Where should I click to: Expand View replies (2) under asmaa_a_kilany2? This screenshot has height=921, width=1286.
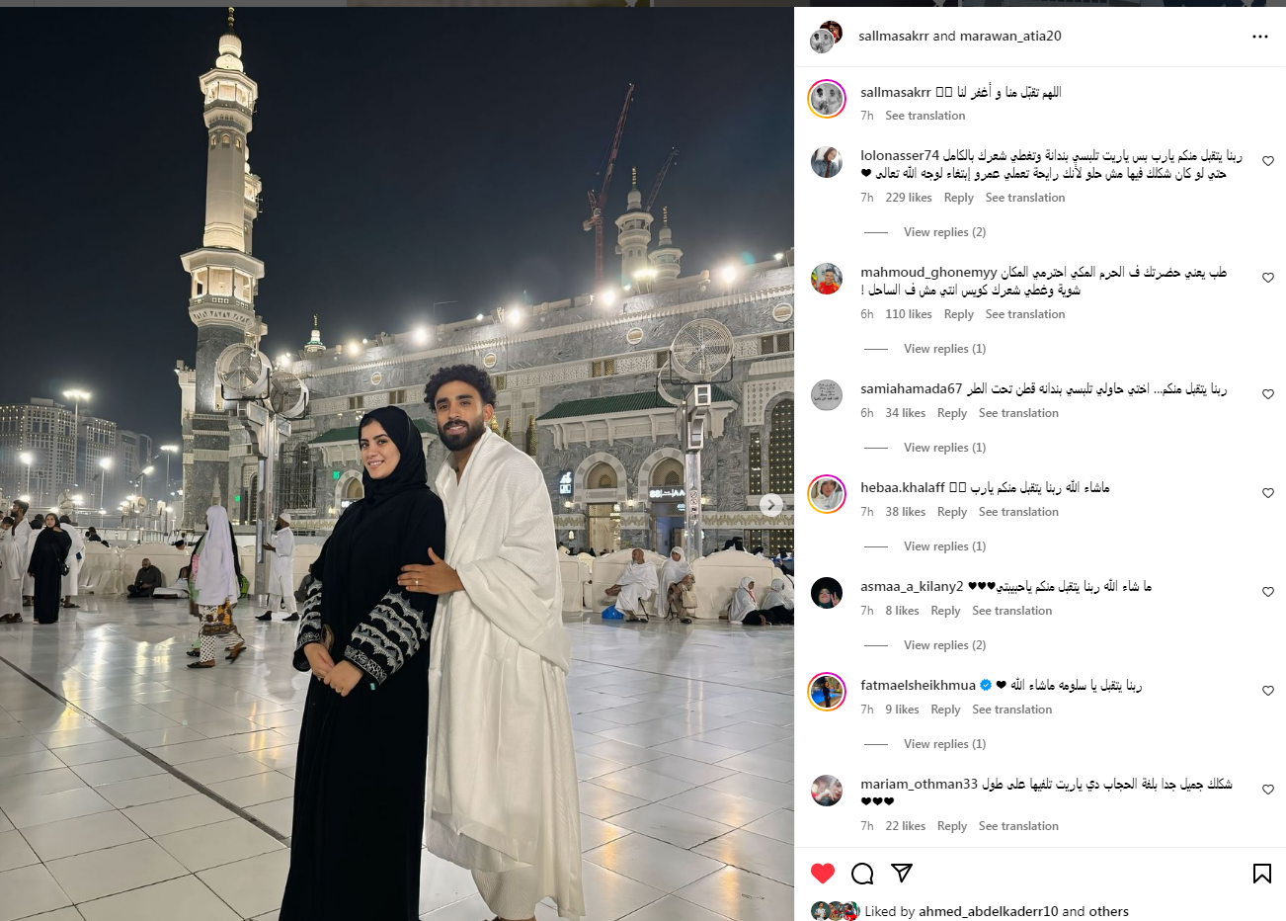[x=944, y=645]
